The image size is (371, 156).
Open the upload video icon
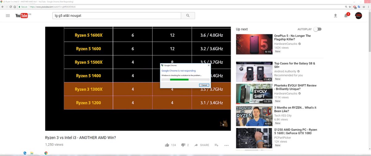(335, 15)
